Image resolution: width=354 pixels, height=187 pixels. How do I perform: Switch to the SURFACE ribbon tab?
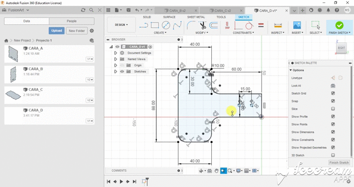pos(169,17)
